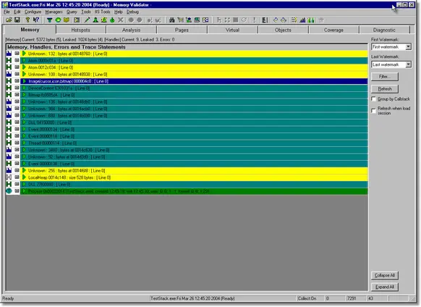Click the yellow open book toolbar icon
This screenshot has width=421, height=307.
[67, 20]
